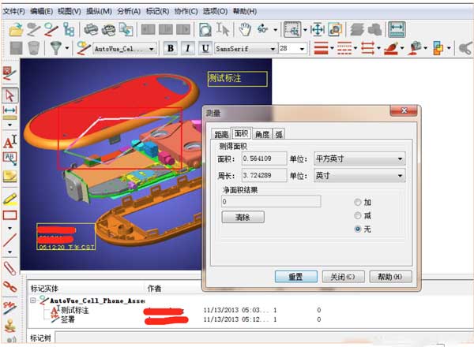Click the 测试标注 annotation on the model

[237, 79]
